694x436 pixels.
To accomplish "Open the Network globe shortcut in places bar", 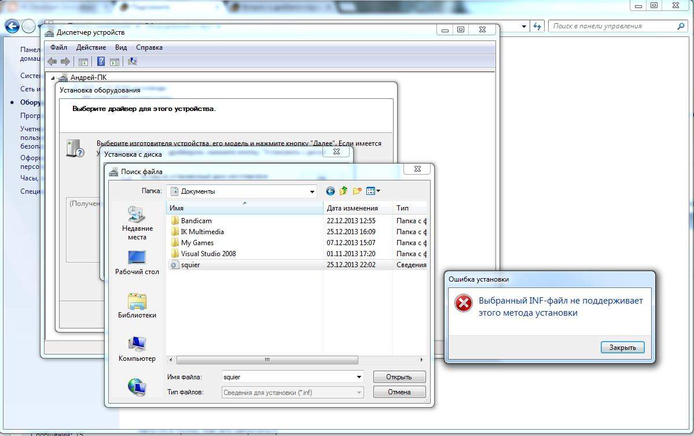I will tap(137, 387).
